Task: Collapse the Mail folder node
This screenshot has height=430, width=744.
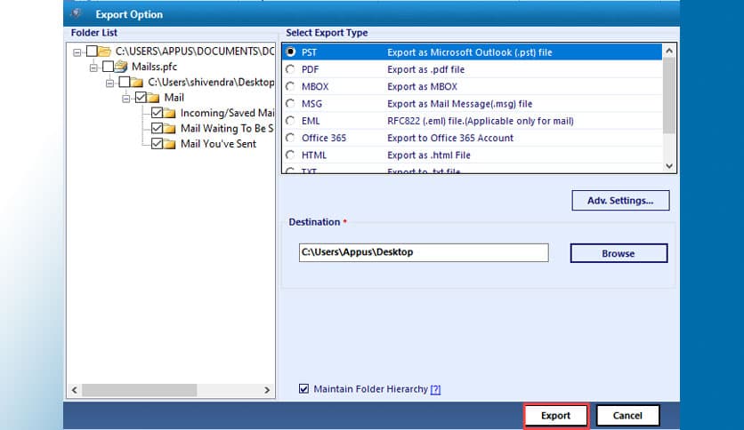Action: pyautogui.click(x=126, y=99)
